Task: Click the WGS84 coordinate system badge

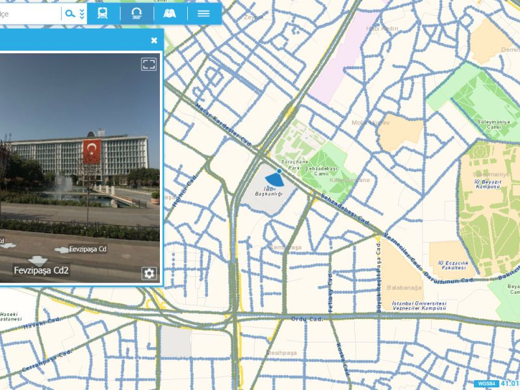Action: point(486,383)
